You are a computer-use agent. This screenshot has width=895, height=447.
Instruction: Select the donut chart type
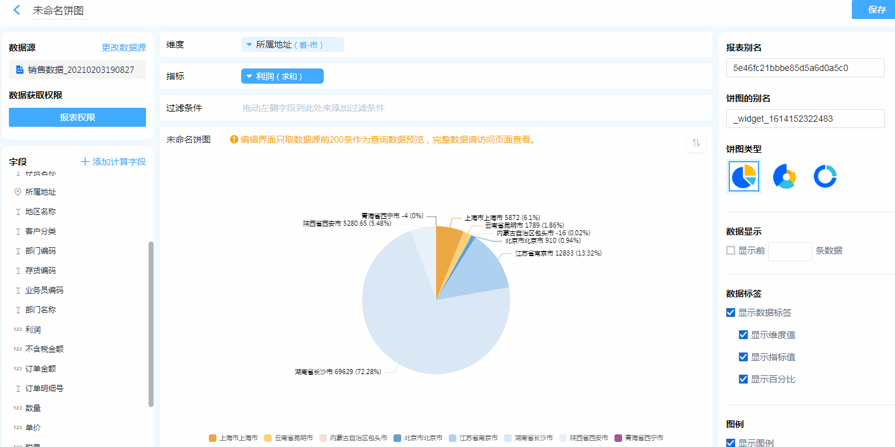(825, 176)
